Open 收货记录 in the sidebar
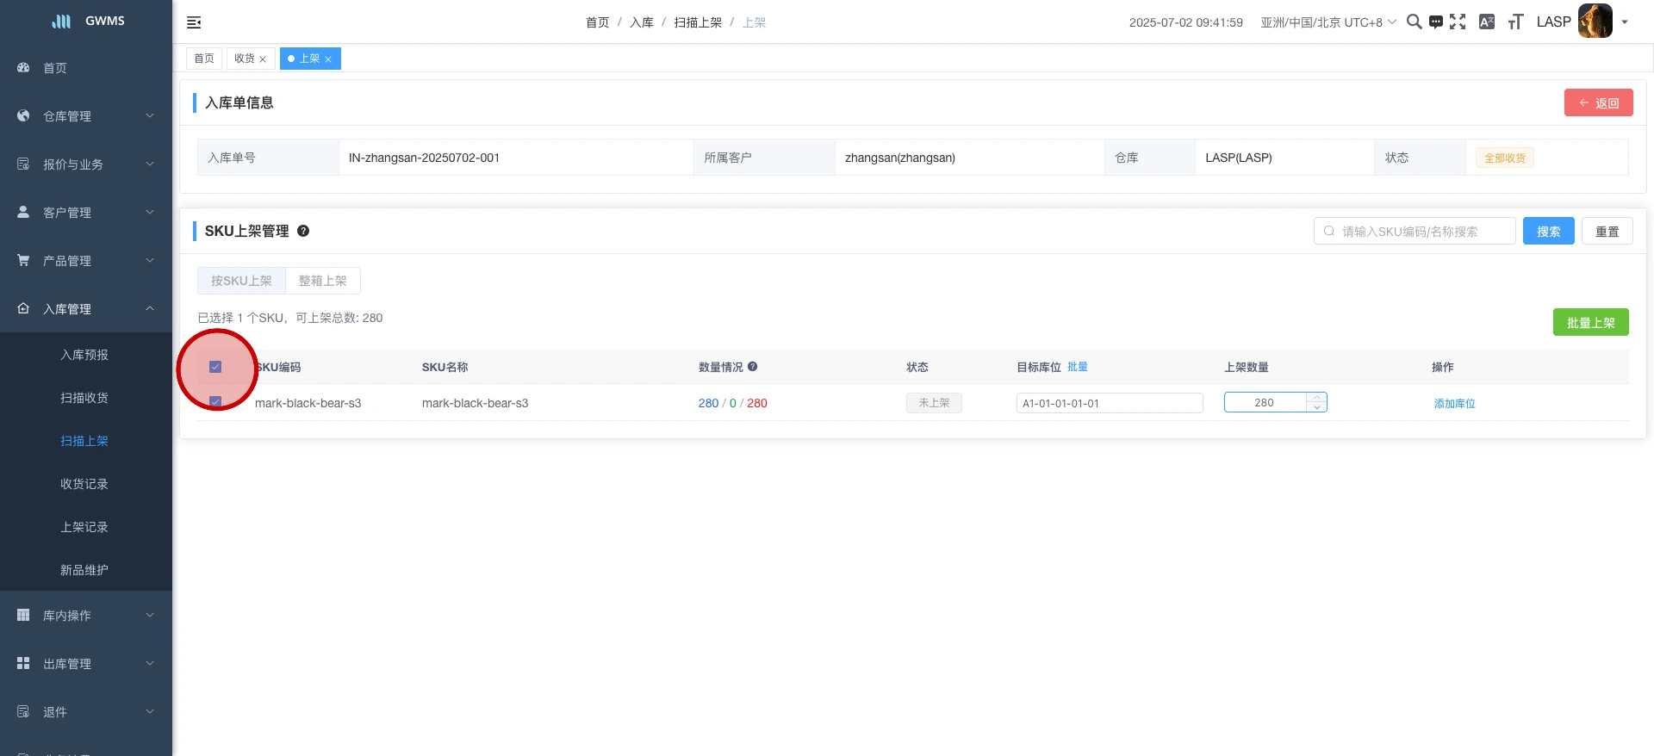1654x756 pixels. (x=84, y=484)
